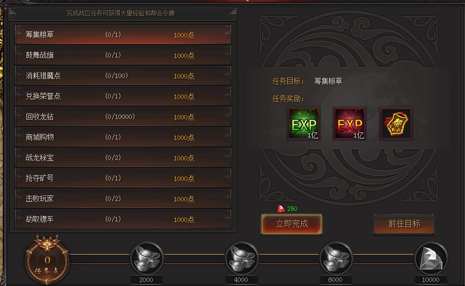Pick the 劫取镖车 task row
465x286 pixels.
tap(123, 219)
